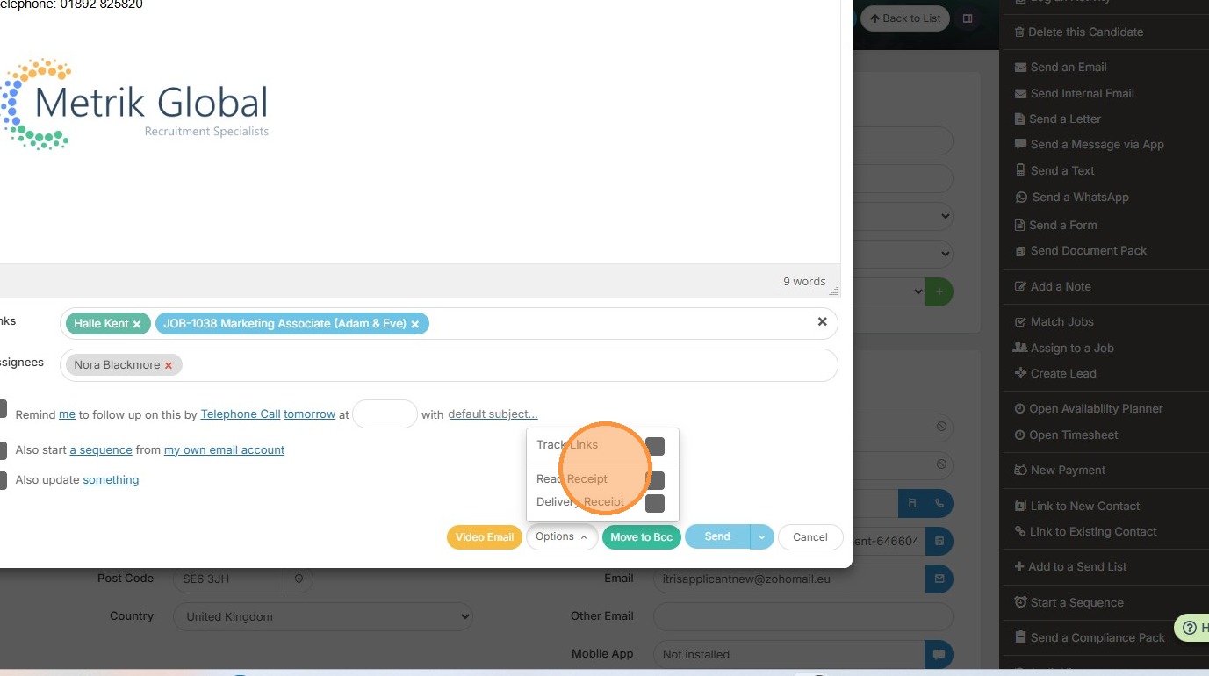The image size is (1209, 676).
Task: Click the me link in the reminder row
Action: 67,414
